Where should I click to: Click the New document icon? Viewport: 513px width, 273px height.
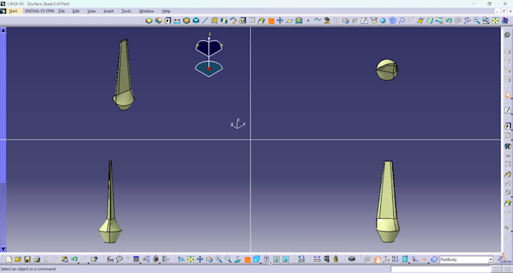coord(9,259)
